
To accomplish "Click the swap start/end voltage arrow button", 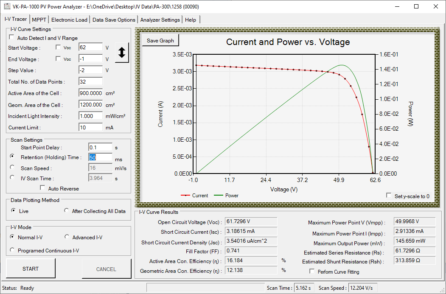I will point(122,52).
